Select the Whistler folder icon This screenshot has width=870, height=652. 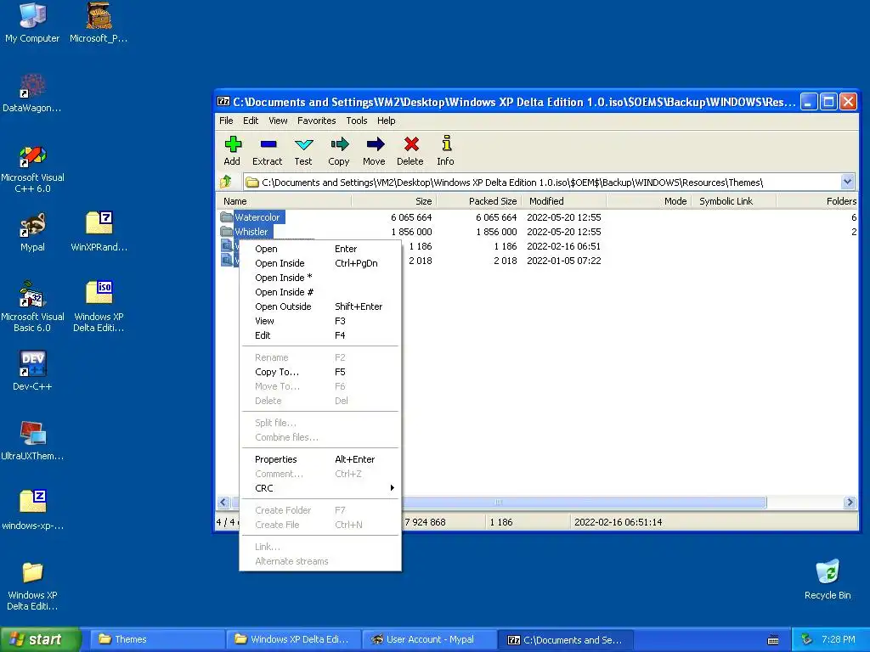(226, 231)
